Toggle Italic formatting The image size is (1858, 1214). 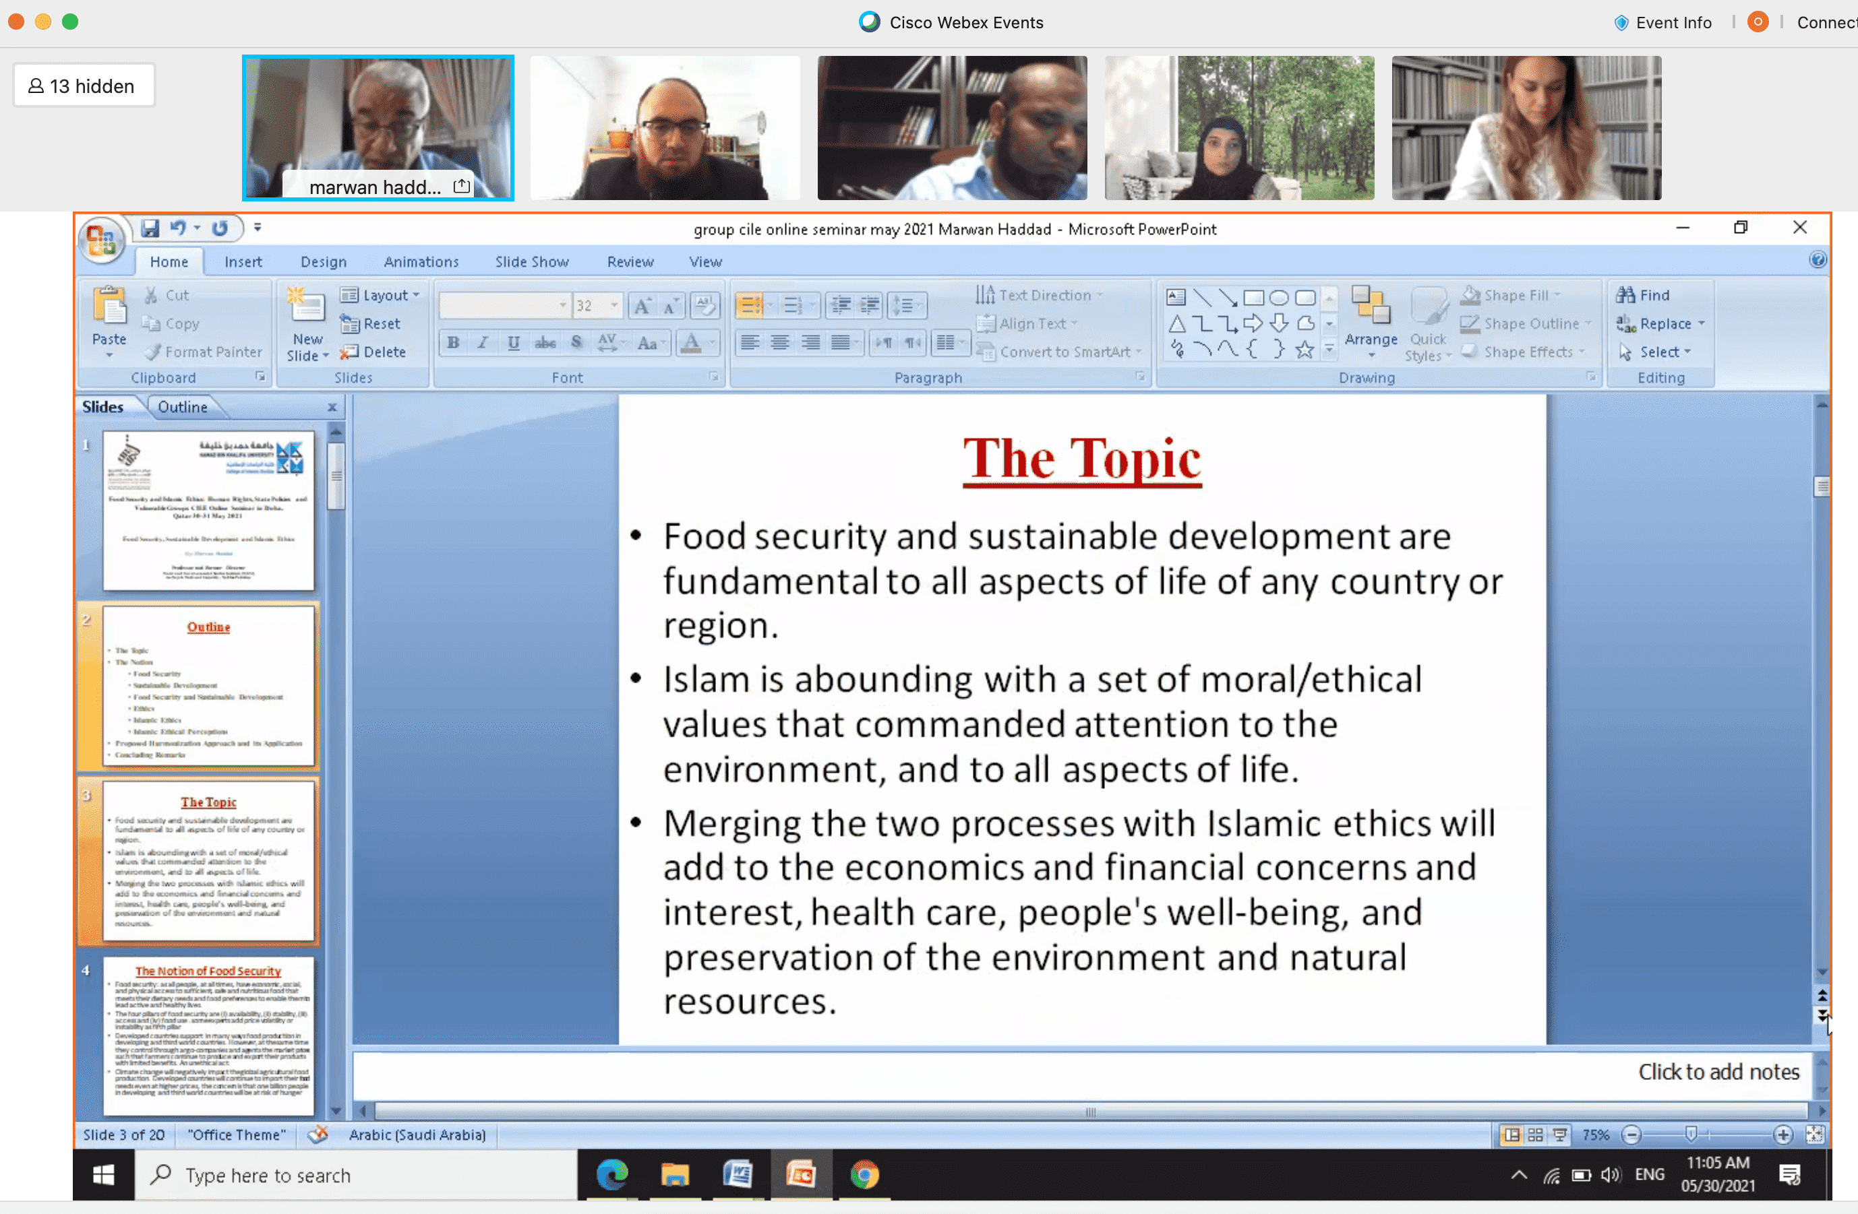[483, 342]
